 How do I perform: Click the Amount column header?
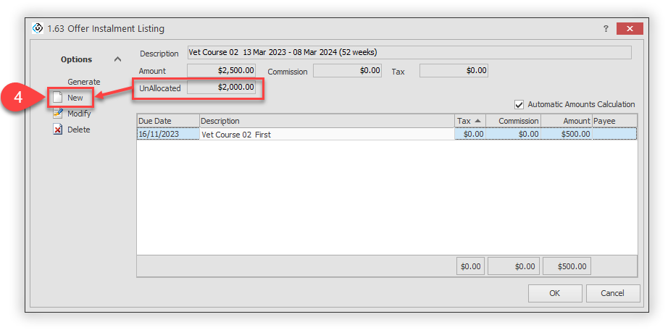567,121
